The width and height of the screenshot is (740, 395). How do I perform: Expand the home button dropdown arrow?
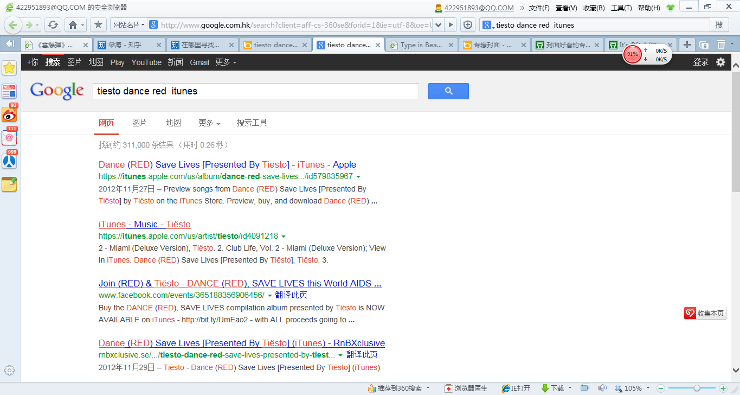click(82, 25)
